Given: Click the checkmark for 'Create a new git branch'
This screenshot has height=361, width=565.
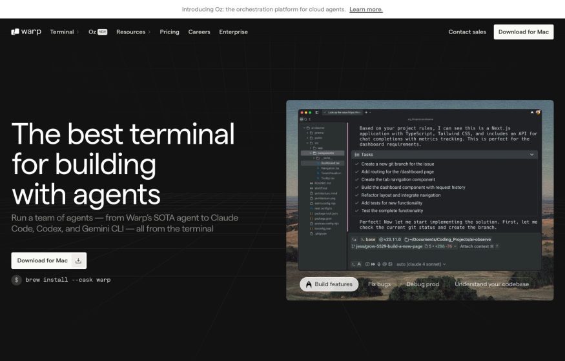Looking at the screenshot, I should coord(356,164).
